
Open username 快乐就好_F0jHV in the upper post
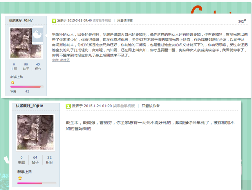click(x=21, y=20)
